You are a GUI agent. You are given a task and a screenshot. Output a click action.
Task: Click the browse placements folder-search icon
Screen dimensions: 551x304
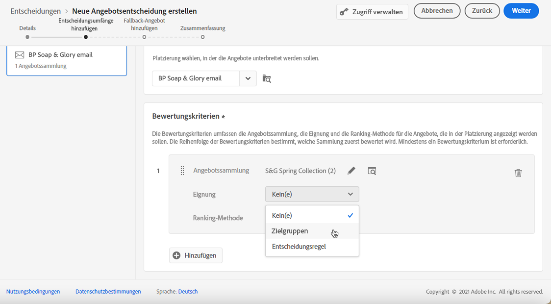pos(267,78)
